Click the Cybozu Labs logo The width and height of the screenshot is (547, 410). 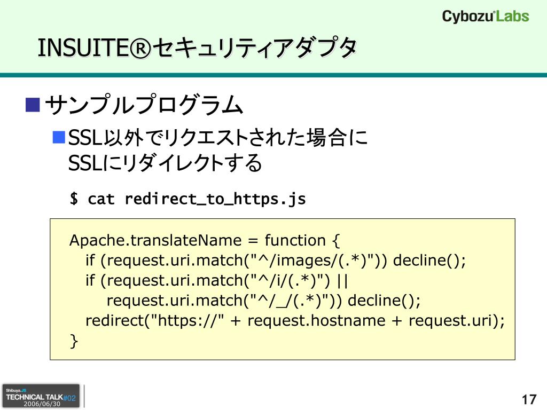485,17
